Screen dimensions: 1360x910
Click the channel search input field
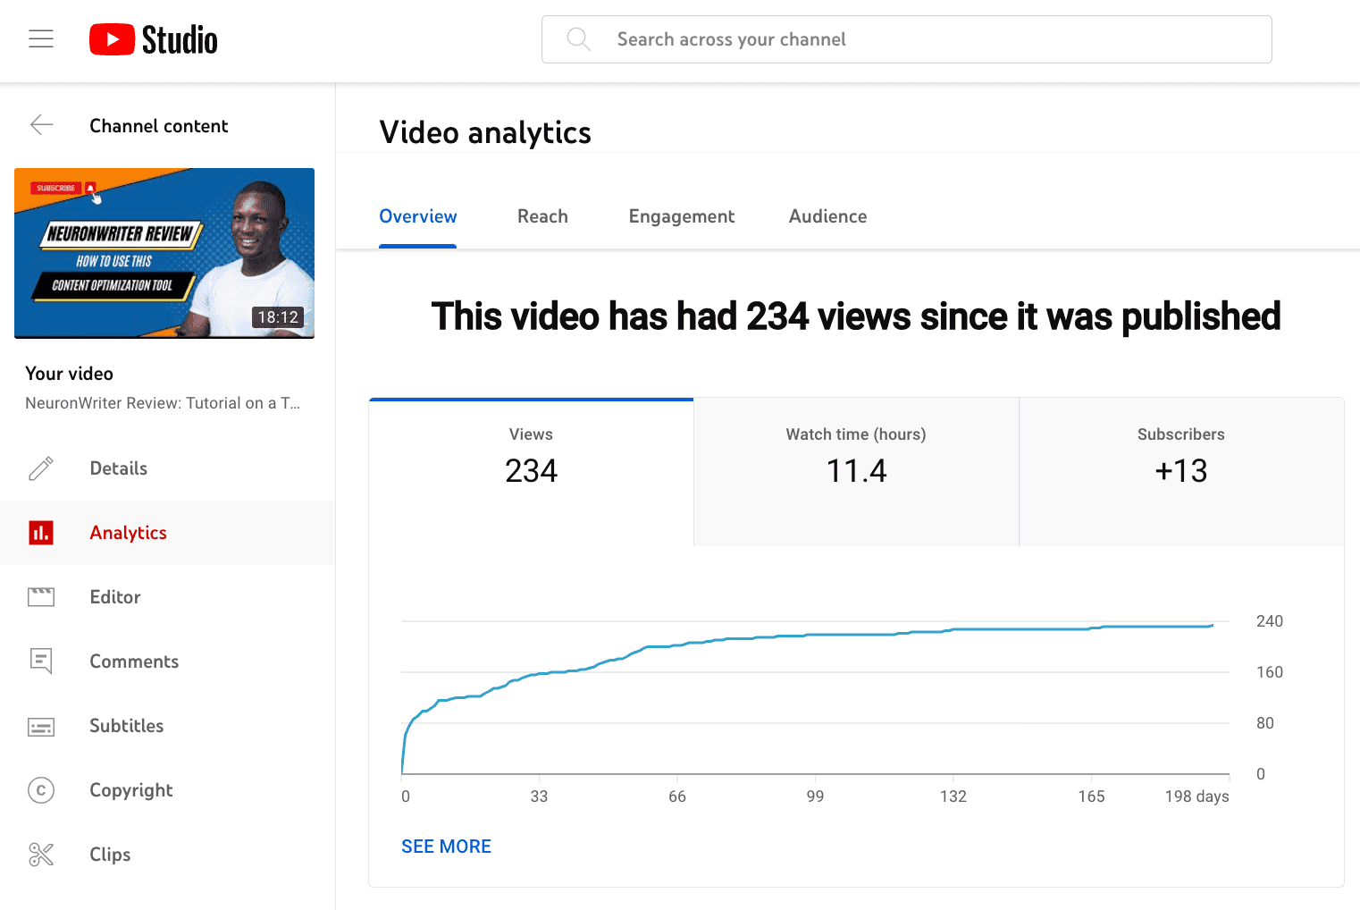pyautogui.click(x=906, y=39)
